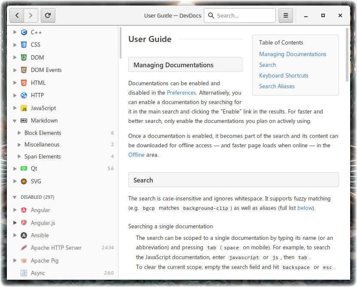Click the Apache Pig icon
This screenshot has width=357, height=287.
pos(24,260)
